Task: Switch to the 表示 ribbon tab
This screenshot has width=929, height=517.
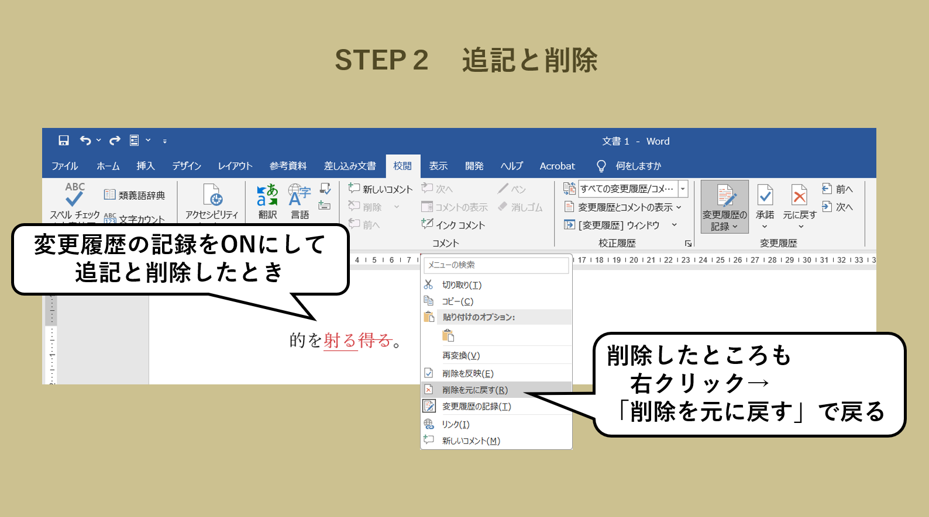Action: 438,166
